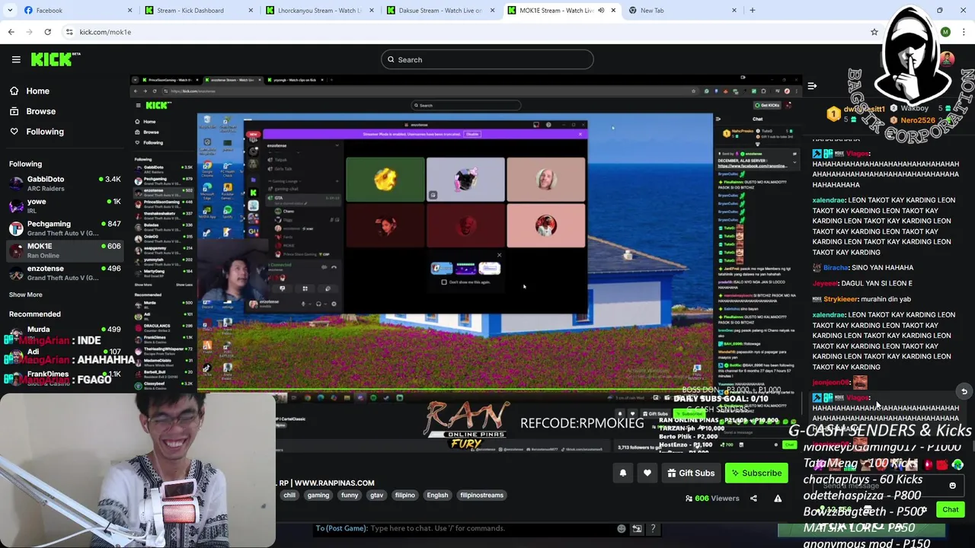Image resolution: width=975 pixels, height=548 pixels.
Task: Click the Following heart icon in sidebar
Action: point(14,132)
